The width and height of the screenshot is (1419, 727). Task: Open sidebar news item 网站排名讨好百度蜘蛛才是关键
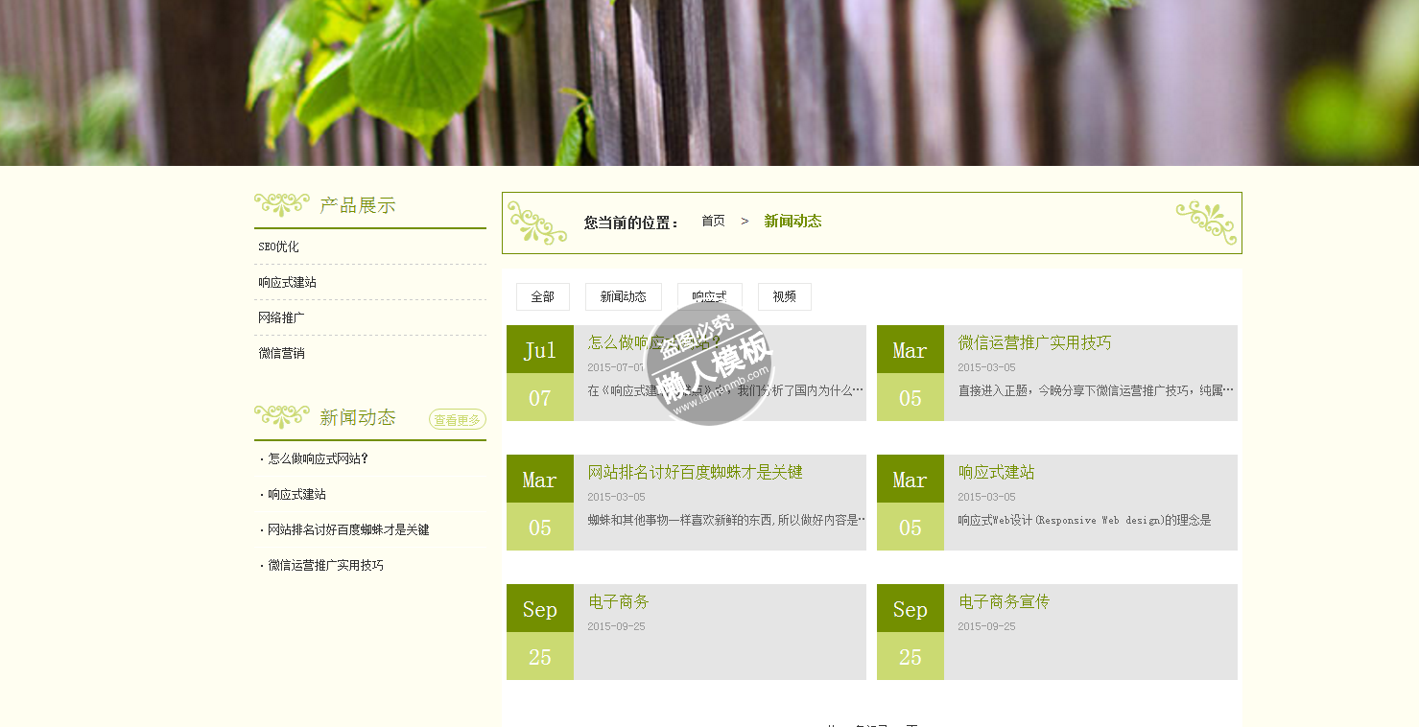[348, 529]
